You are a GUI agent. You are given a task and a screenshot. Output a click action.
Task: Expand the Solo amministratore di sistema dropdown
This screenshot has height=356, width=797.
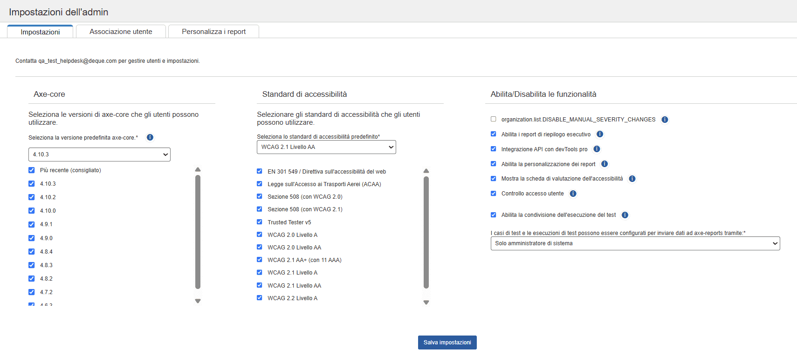[635, 243]
